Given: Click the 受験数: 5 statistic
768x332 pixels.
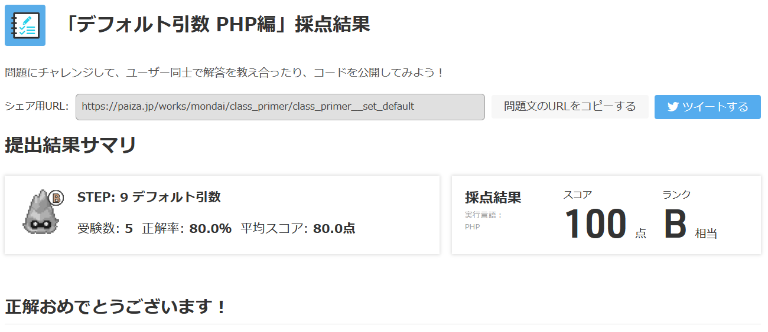Looking at the screenshot, I should tap(105, 228).
